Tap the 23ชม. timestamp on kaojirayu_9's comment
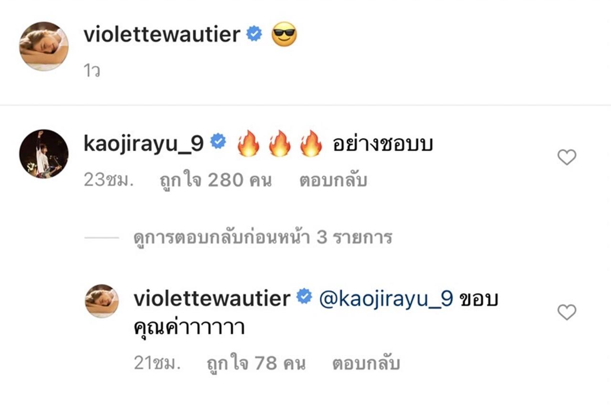This screenshot has height=410, width=611. 108,181
